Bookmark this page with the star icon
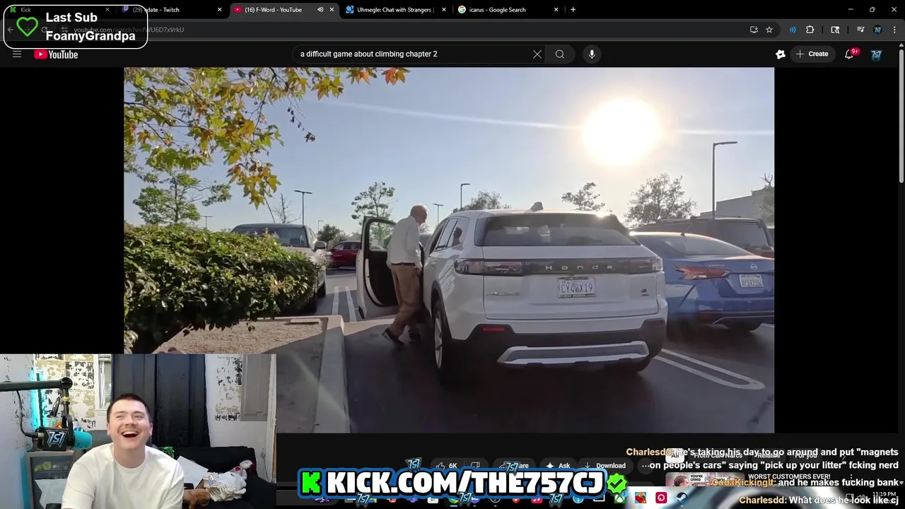Viewport: 905px width, 509px height. (769, 30)
